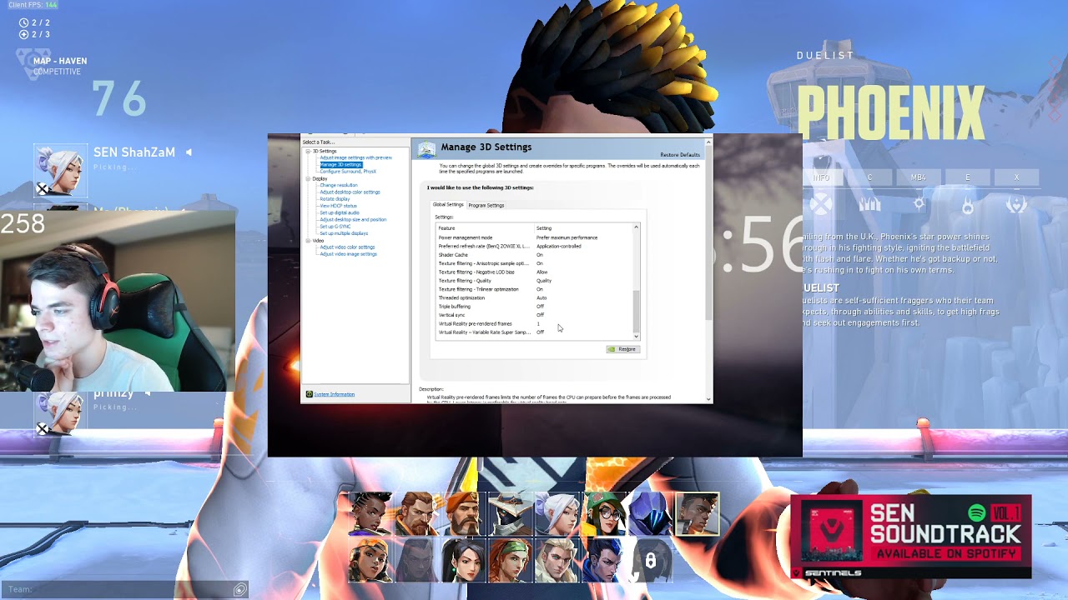Viewport: 1068px width, 600px height.
Task: Click the Spotify logo in soundtrack banner
Action: [977, 512]
